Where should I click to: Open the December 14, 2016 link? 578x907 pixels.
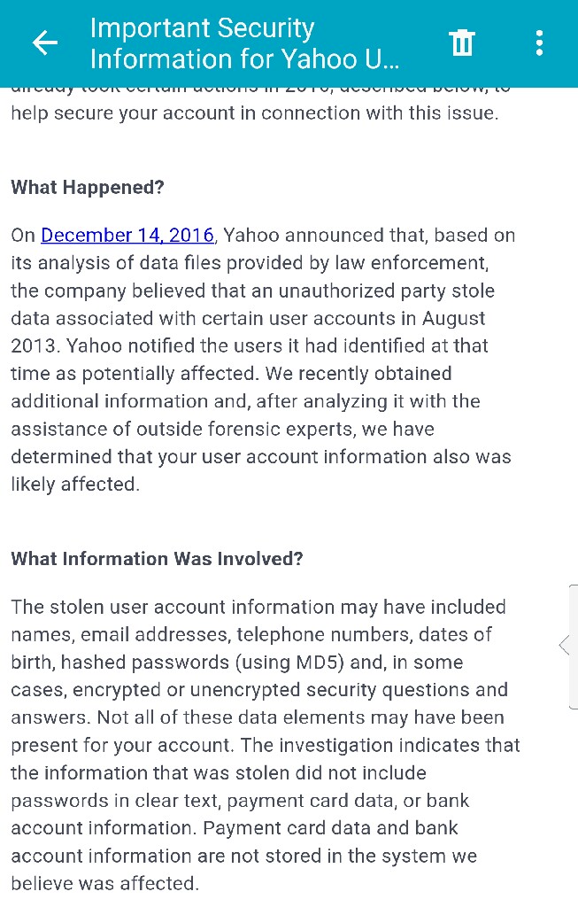click(x=127, y=236)
